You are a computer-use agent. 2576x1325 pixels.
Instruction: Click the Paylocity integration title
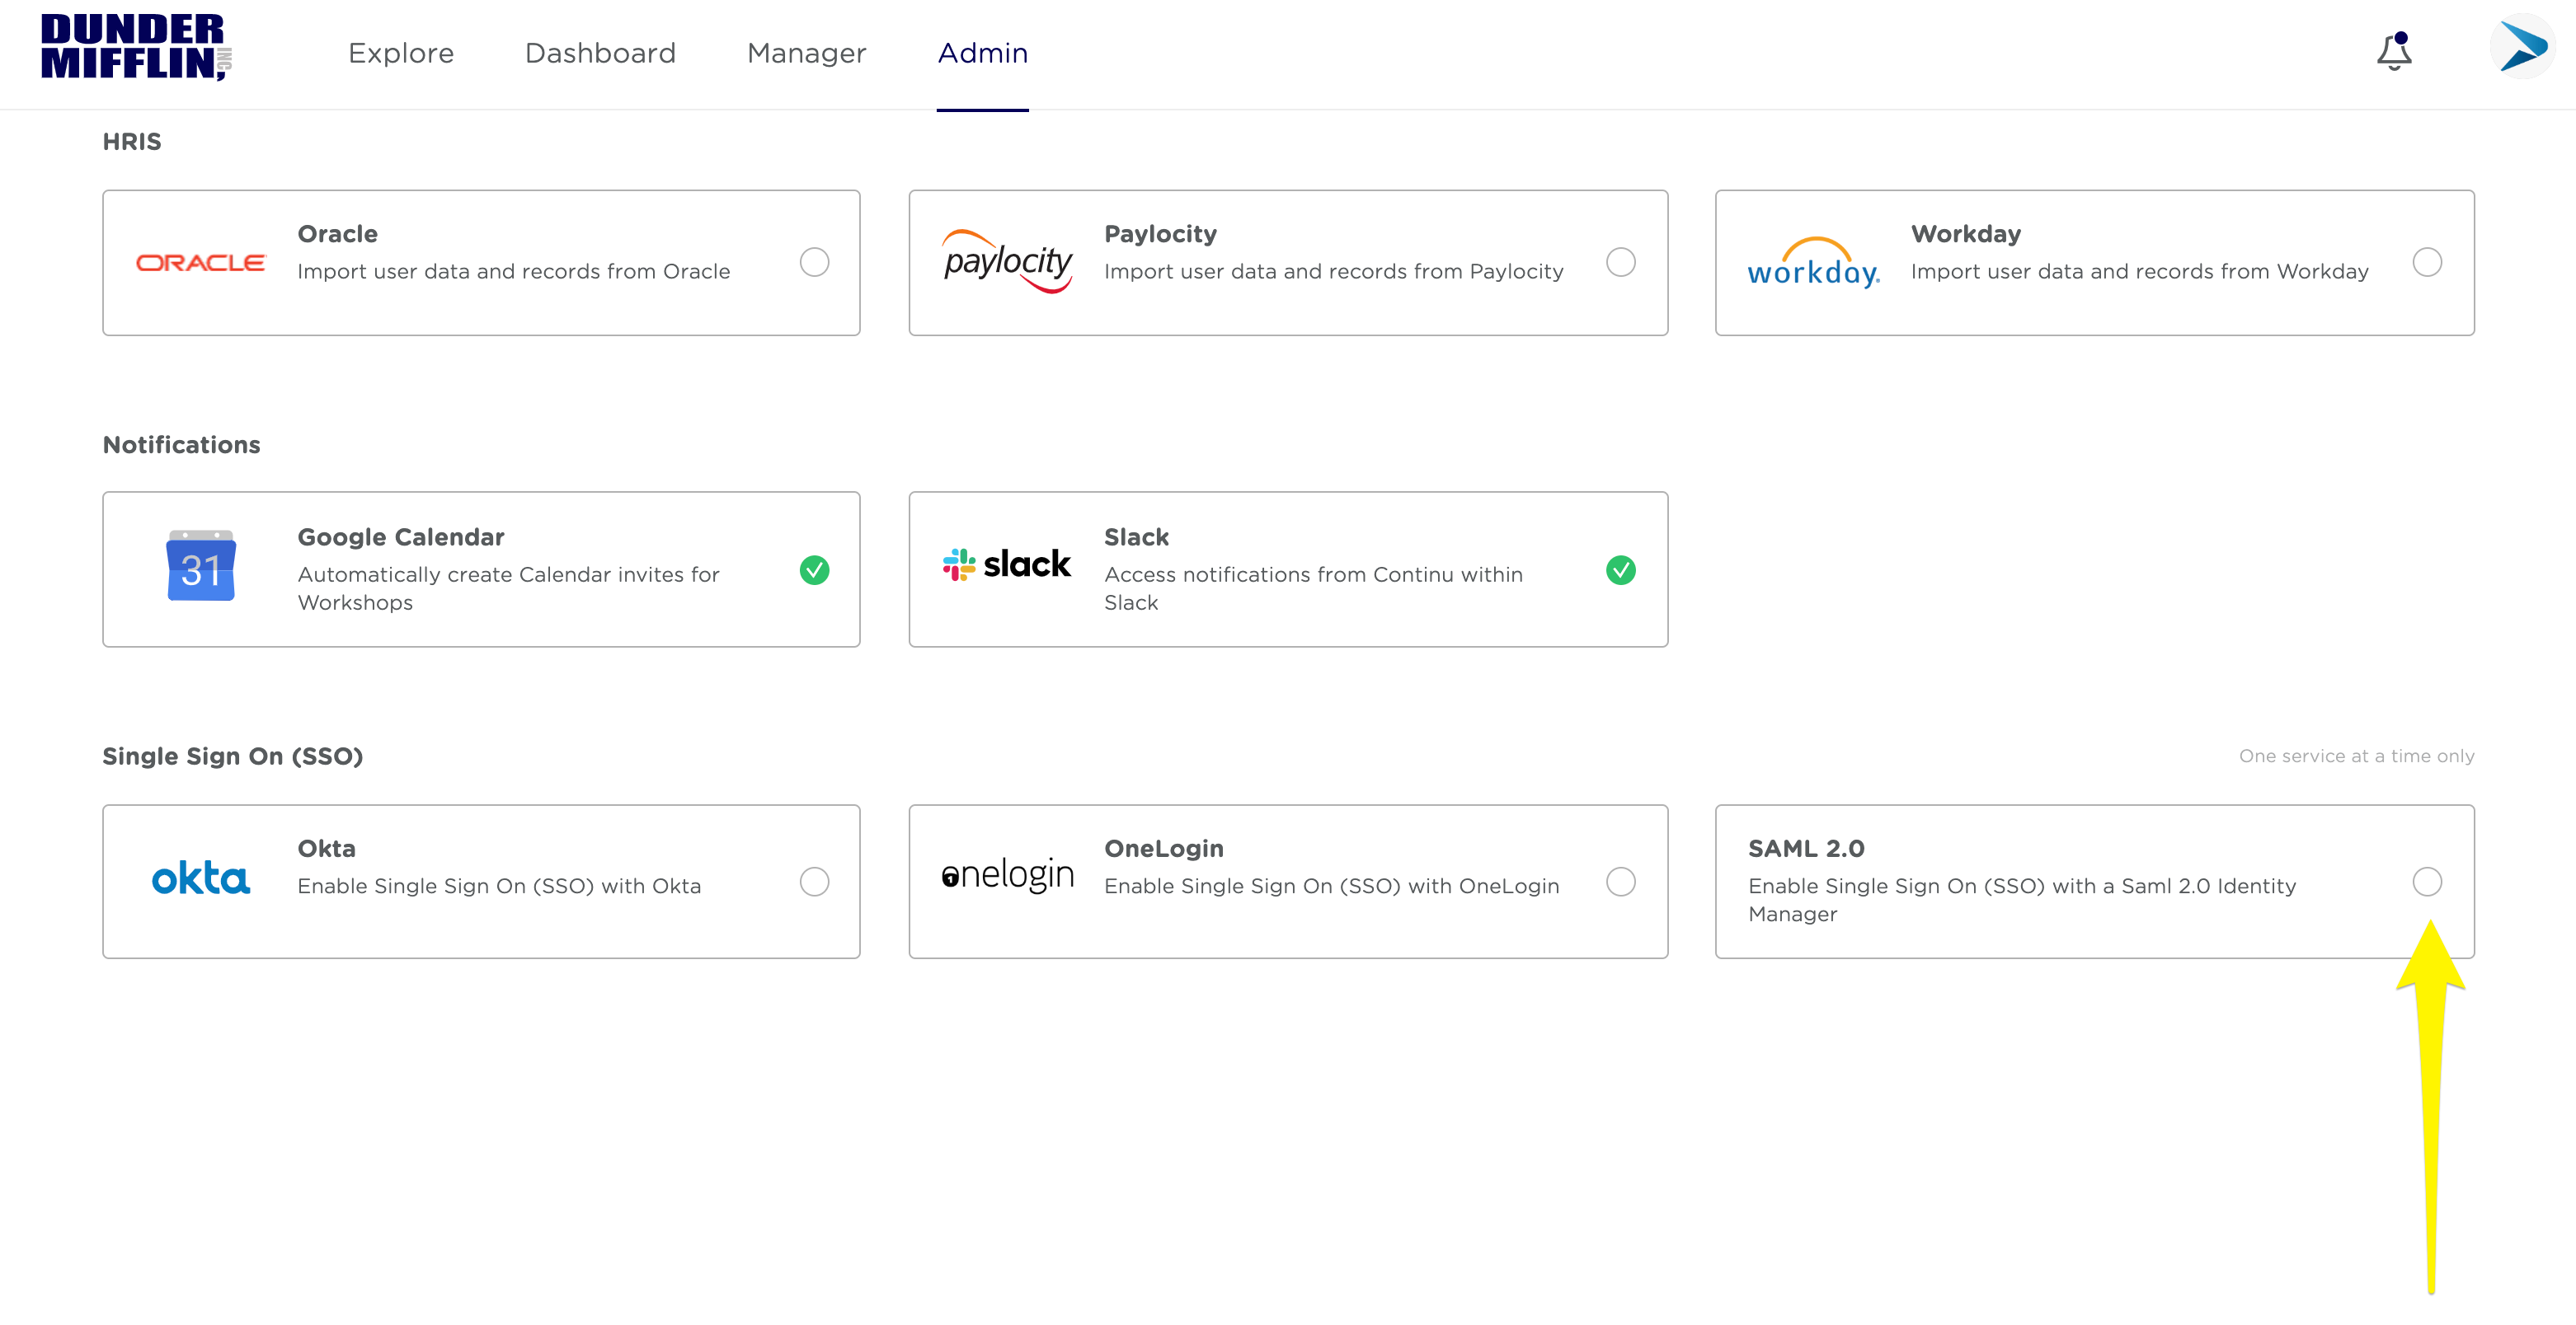tap(1160, 234)
